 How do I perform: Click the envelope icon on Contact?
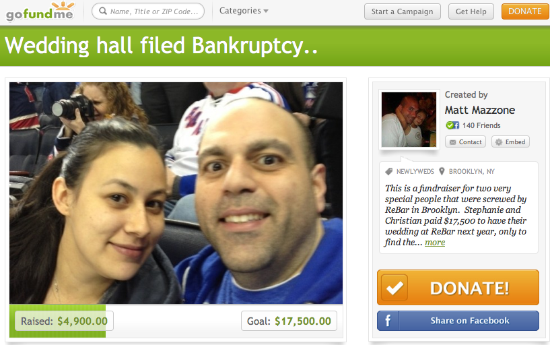pyautogui.click(x=453, y=142)
